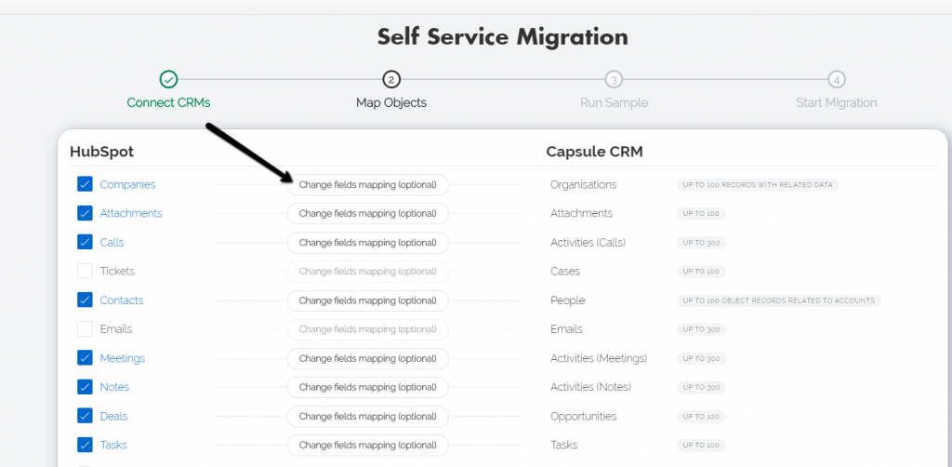The height and width of the screenshot is (467, 952).
Task: Click the Self Service Migration title
Action: (x=503, y=37)
